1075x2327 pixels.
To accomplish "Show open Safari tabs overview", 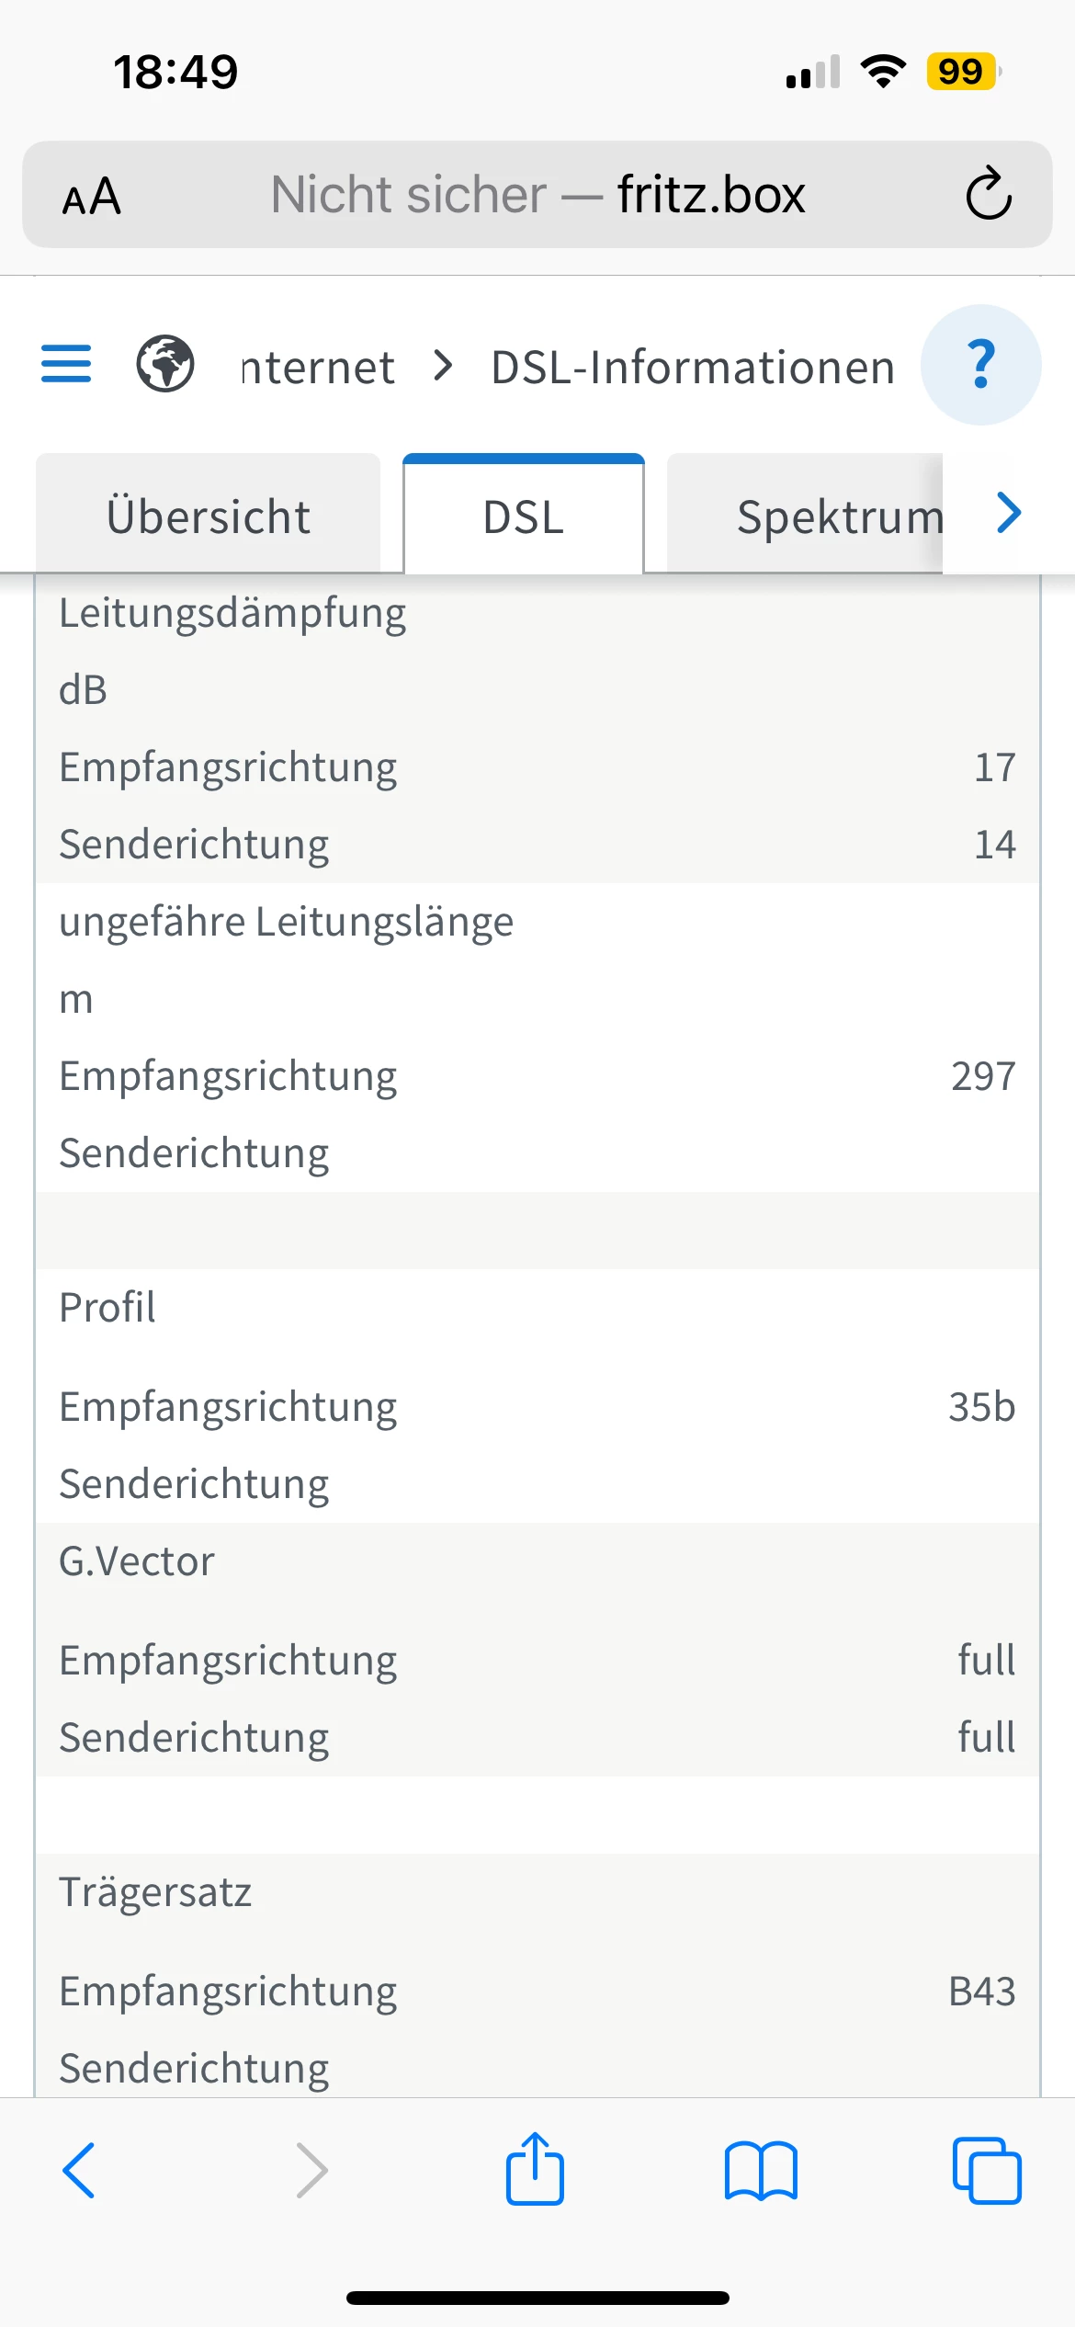I will coord(987,2171).
